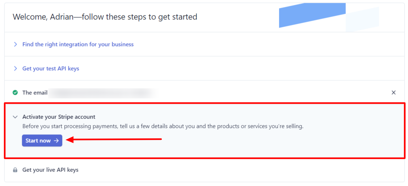Click the 'Before you start processing payments' description

coord(163,127)
